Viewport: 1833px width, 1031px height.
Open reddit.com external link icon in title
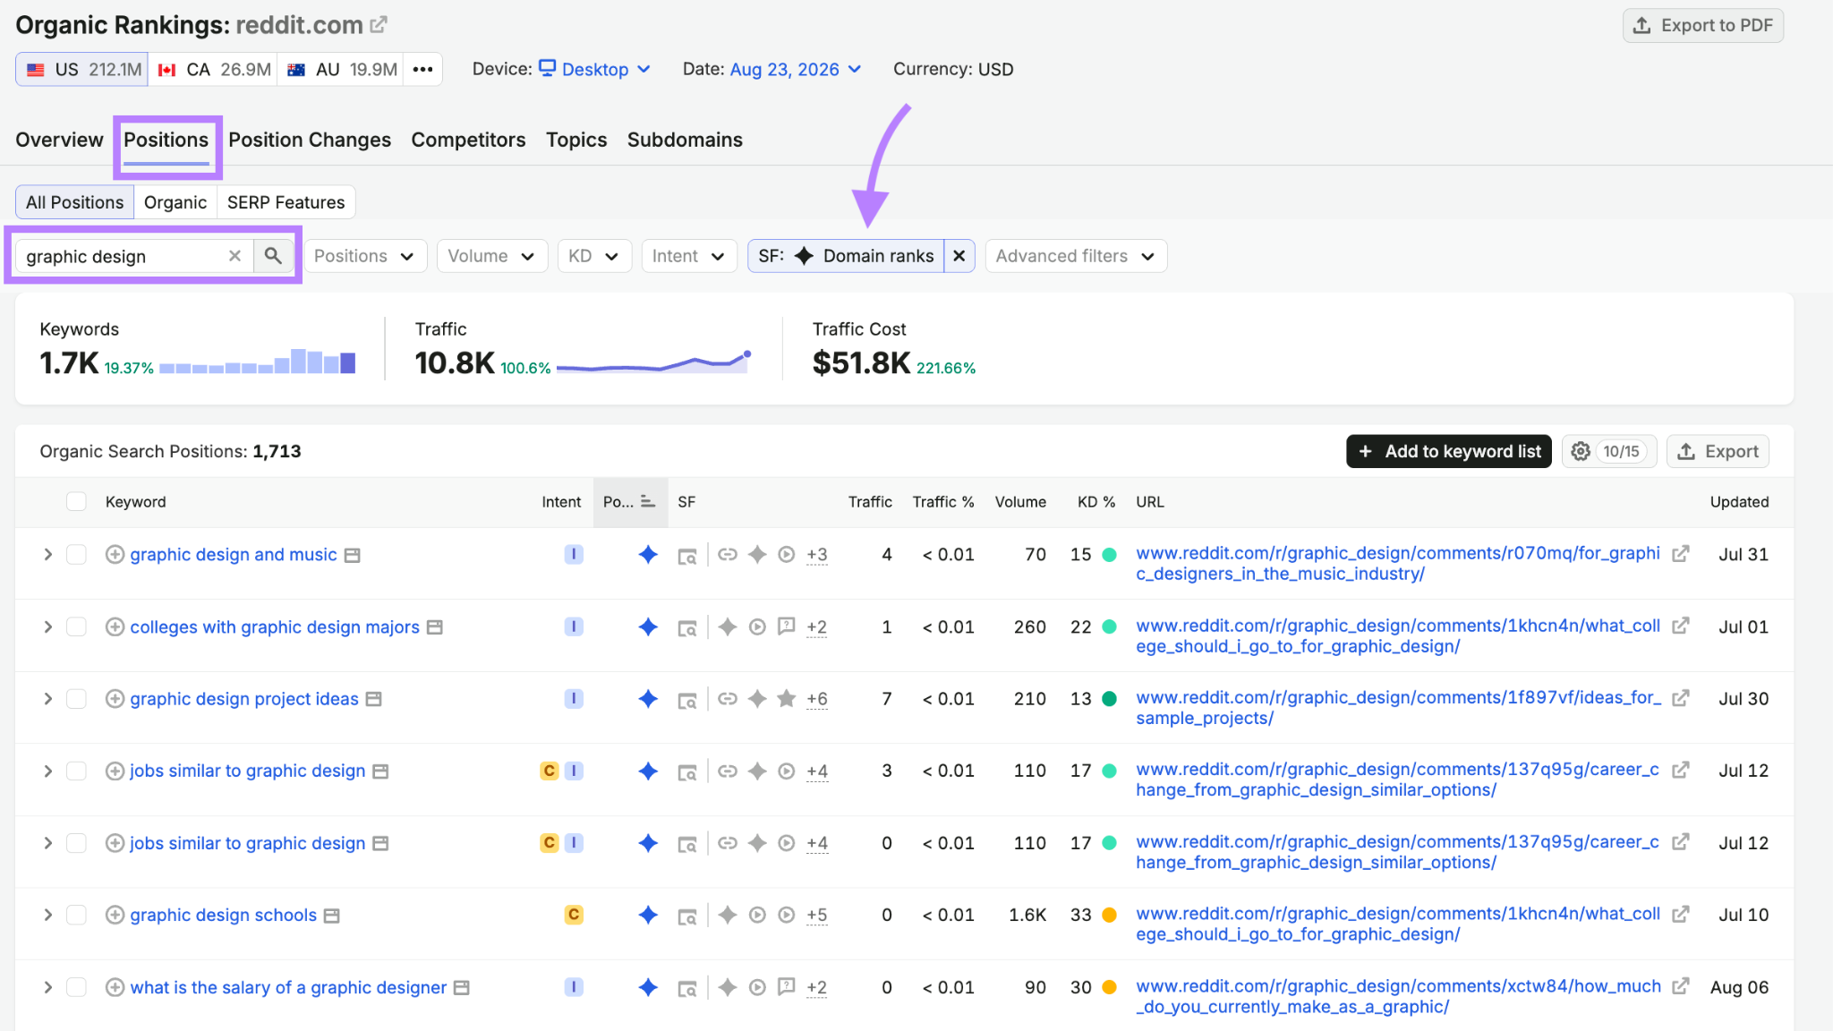tap(379, 25)
